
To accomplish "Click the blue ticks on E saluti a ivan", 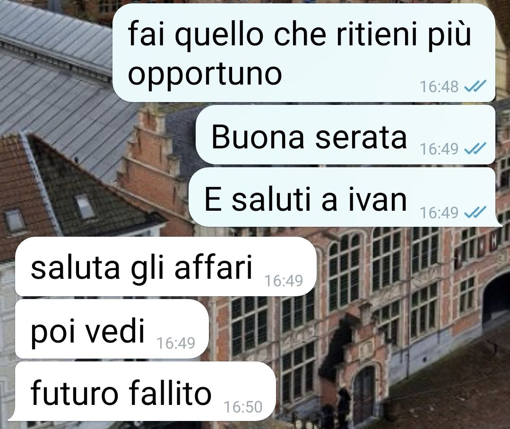I will pos(475,212).
